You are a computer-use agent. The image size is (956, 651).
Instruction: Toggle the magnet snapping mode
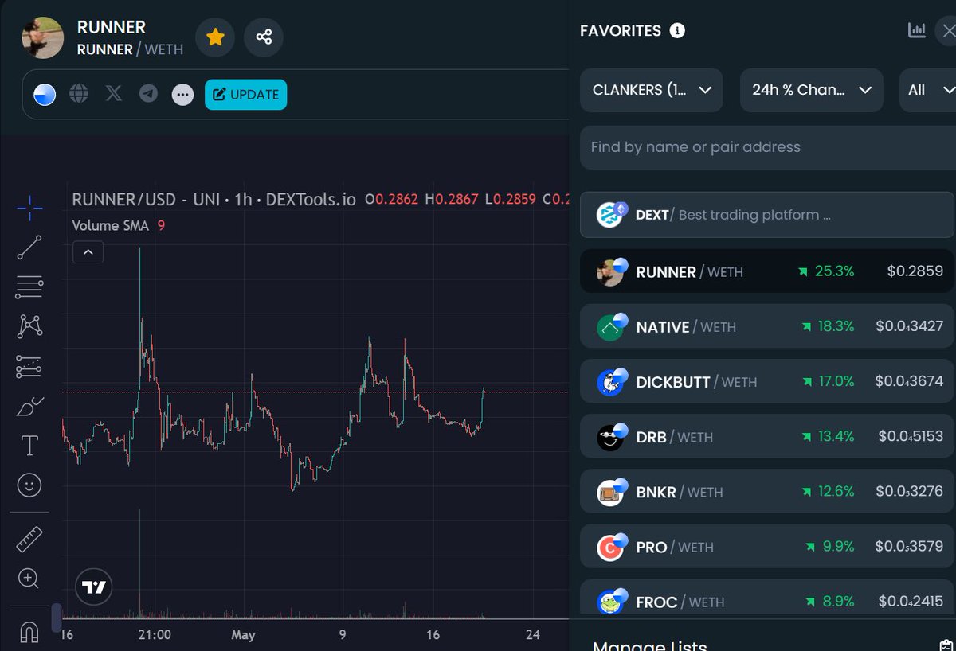point(29,633)
